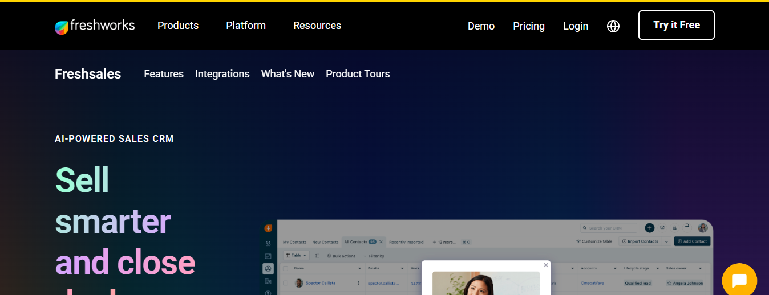
Task: Open the Deals dollar icon in CRM sidebar
Action: [268, 293]
